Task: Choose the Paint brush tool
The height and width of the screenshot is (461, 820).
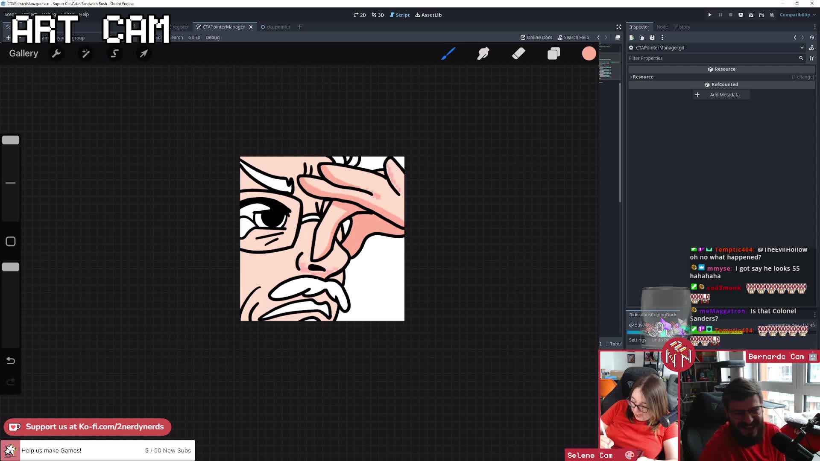Action: pos(448,53)
